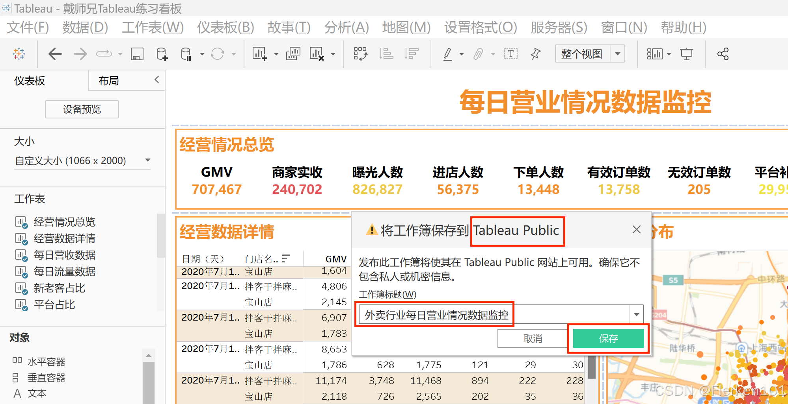Click the redo forward arrow

coord(80,54)
